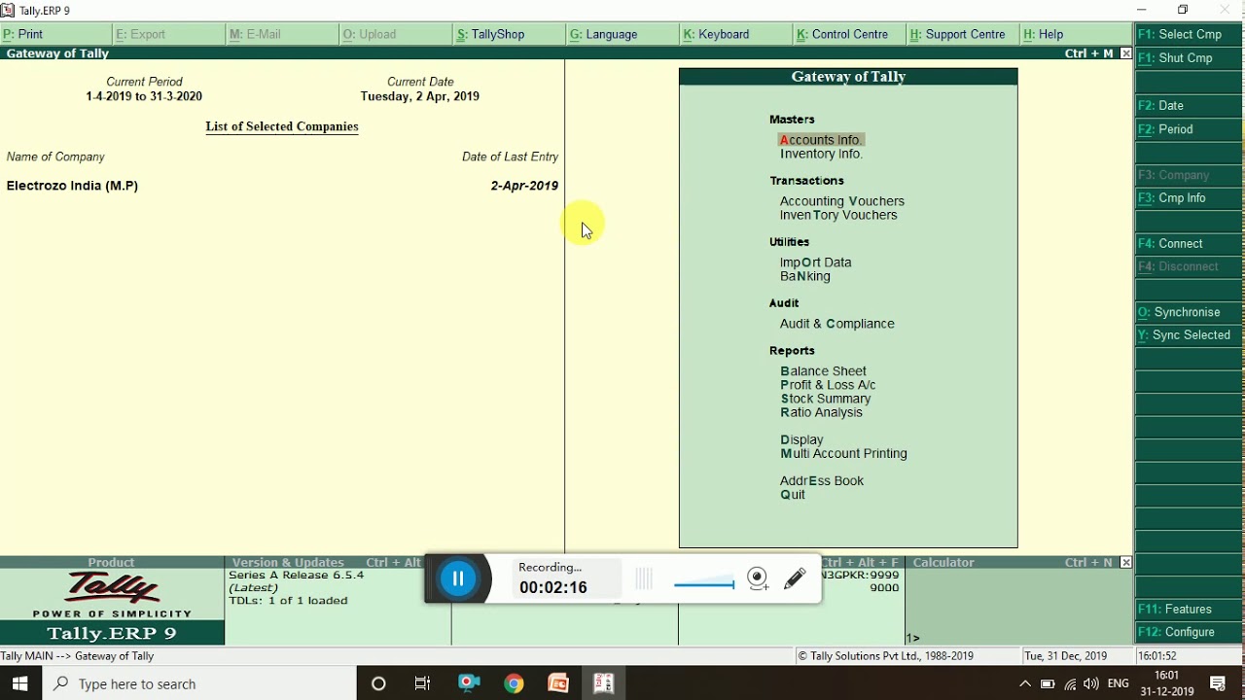Open Audit & Compliance

[x=837, y=324]
